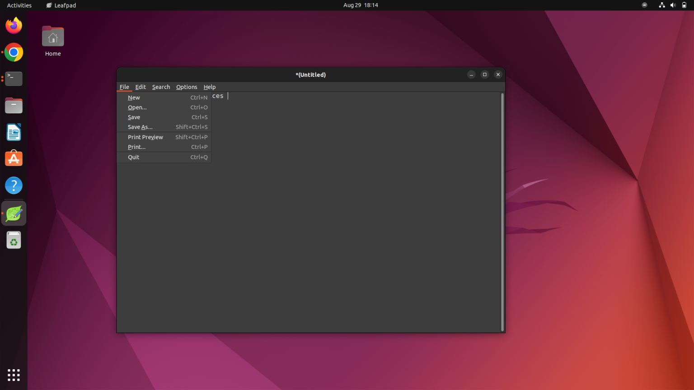Open the Show Applications grid
The height and width of the screenshot is (390, 694).
click(x=14, y=375)
